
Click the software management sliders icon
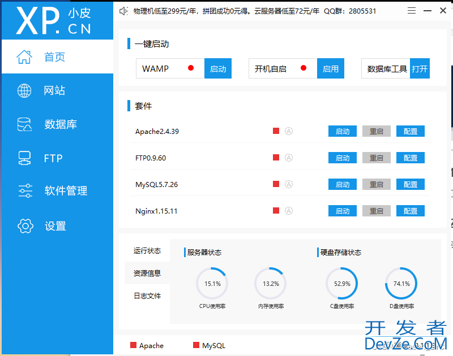tap(25, 190)
